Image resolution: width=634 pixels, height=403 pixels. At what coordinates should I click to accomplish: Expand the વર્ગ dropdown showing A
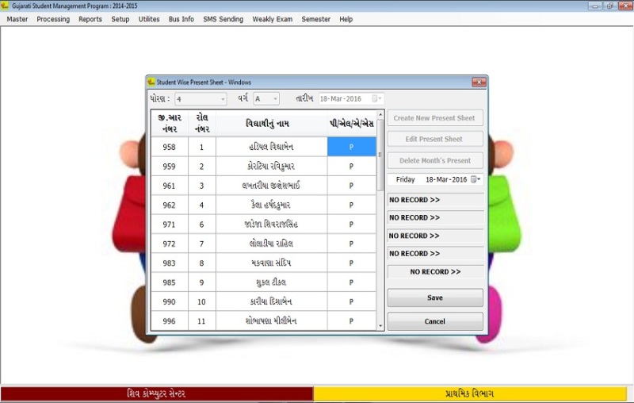275,99
